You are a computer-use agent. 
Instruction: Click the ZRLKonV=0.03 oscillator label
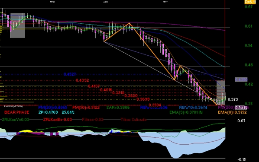point(16,120)
